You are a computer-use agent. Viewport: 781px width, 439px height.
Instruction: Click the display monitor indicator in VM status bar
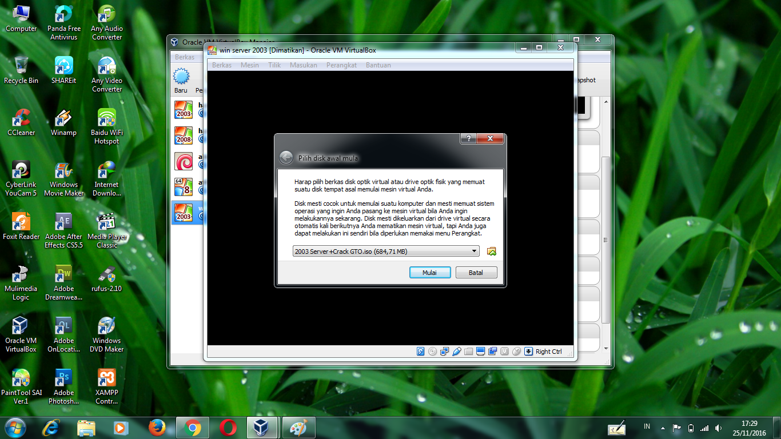pos(481,352)
